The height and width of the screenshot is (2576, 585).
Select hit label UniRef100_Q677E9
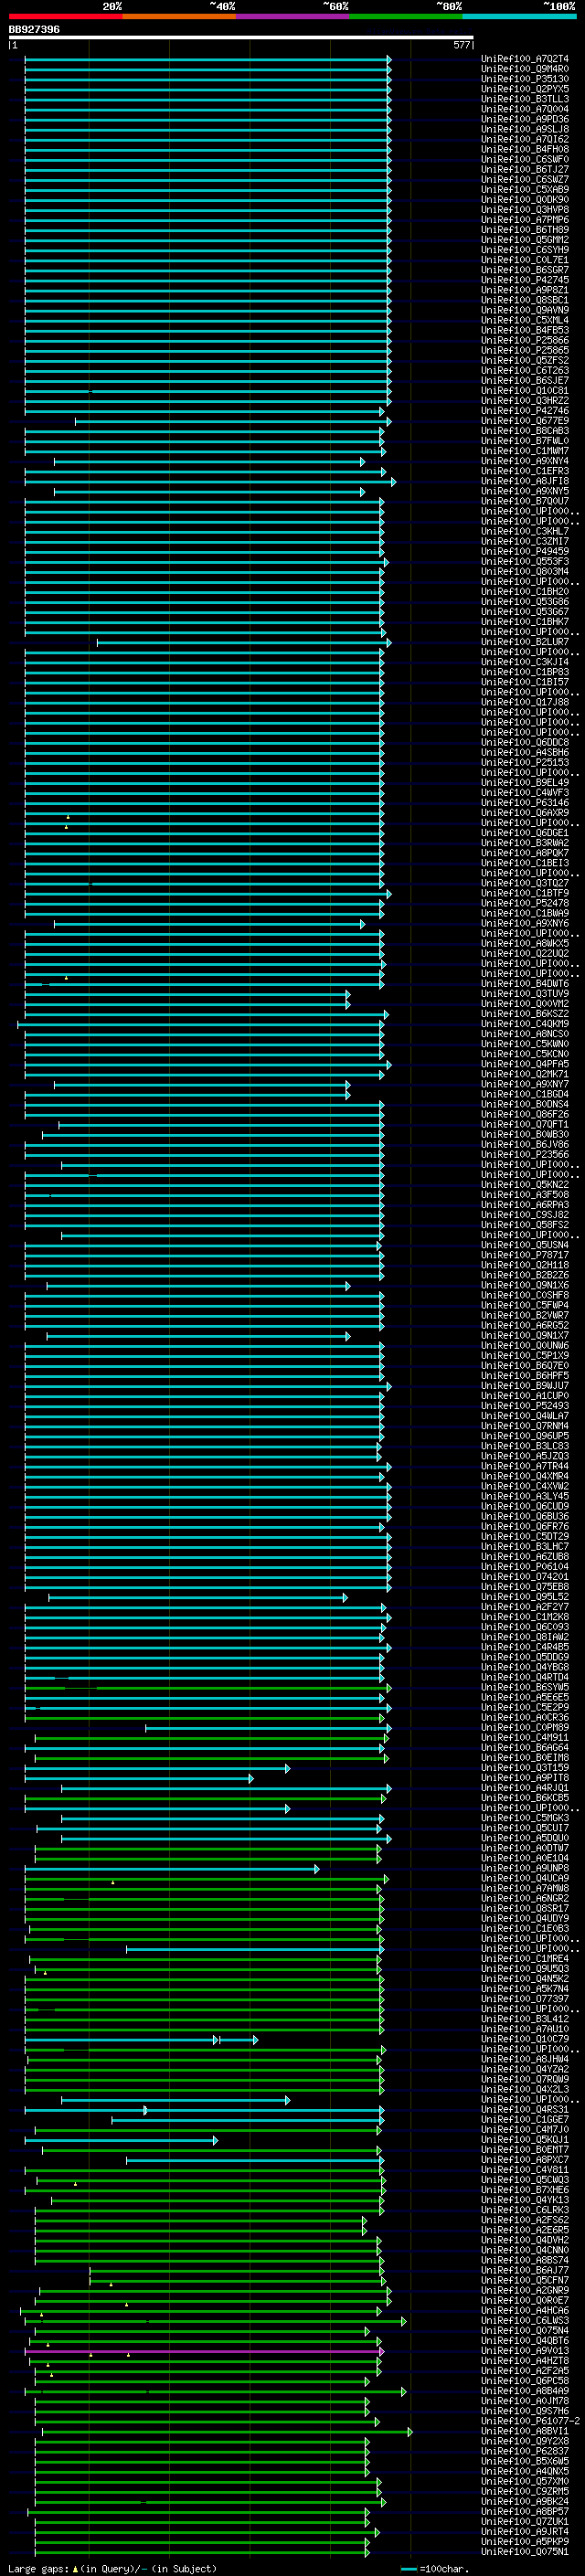(x=525, y=421)
